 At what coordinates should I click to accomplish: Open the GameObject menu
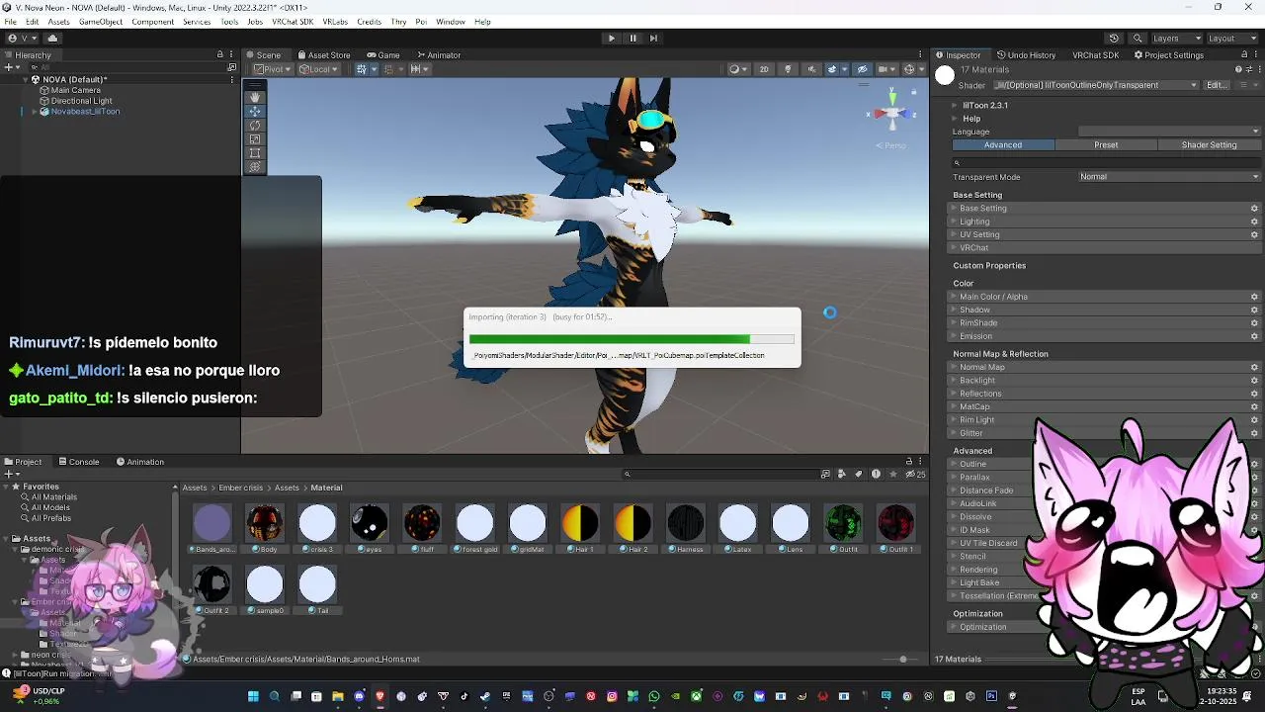(101, 22)
